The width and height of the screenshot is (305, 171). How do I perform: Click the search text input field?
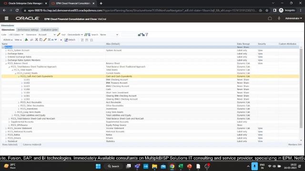129,35
